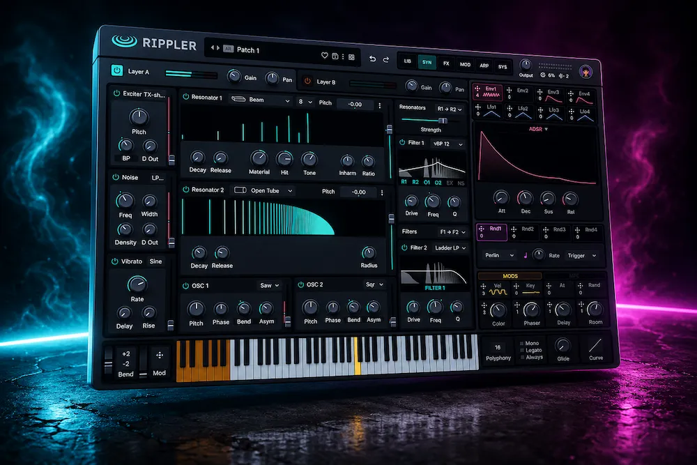Click the Rippler logo icon
This screenshot has height=465, width=697.
(125, 41)
